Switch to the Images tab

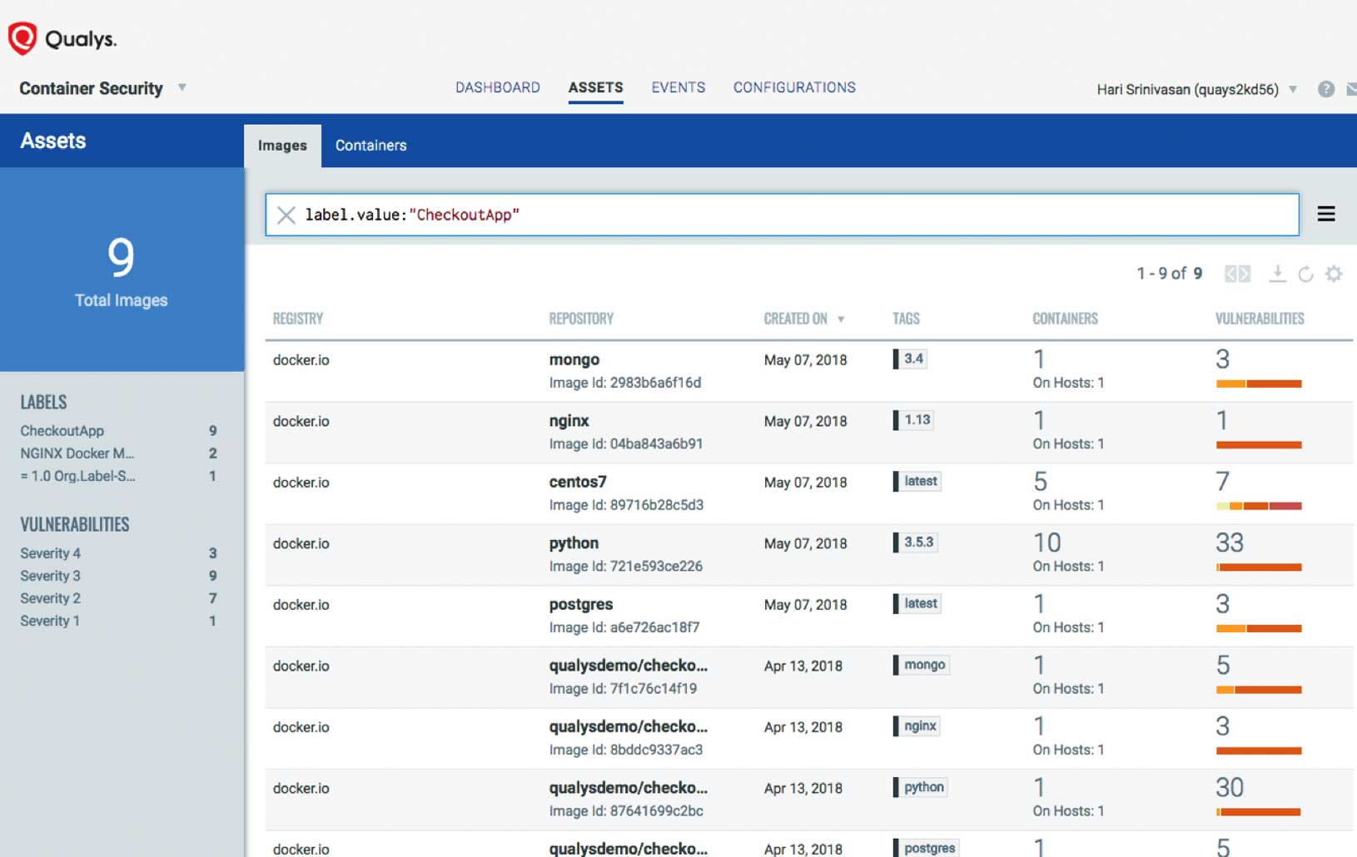[x=282, y=146]
